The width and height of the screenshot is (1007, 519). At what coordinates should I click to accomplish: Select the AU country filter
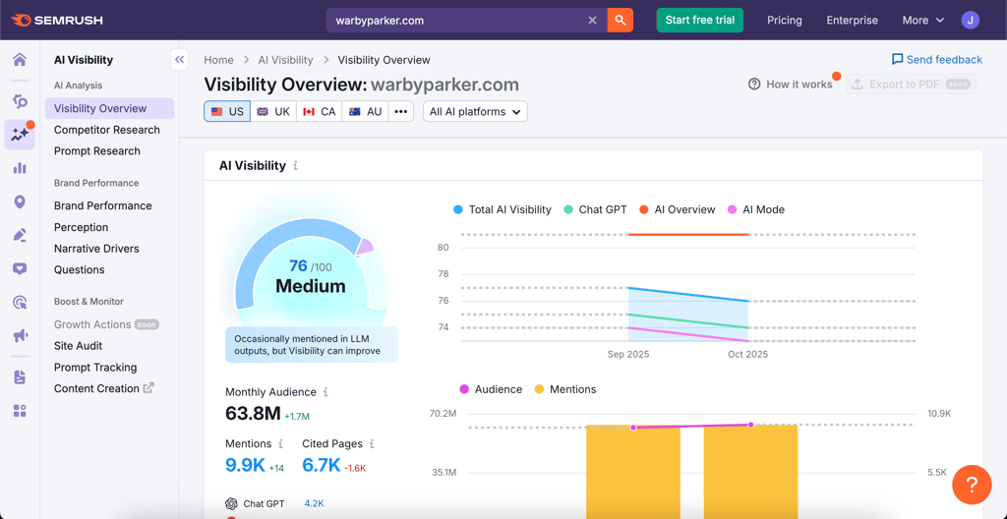pos(366,112)
